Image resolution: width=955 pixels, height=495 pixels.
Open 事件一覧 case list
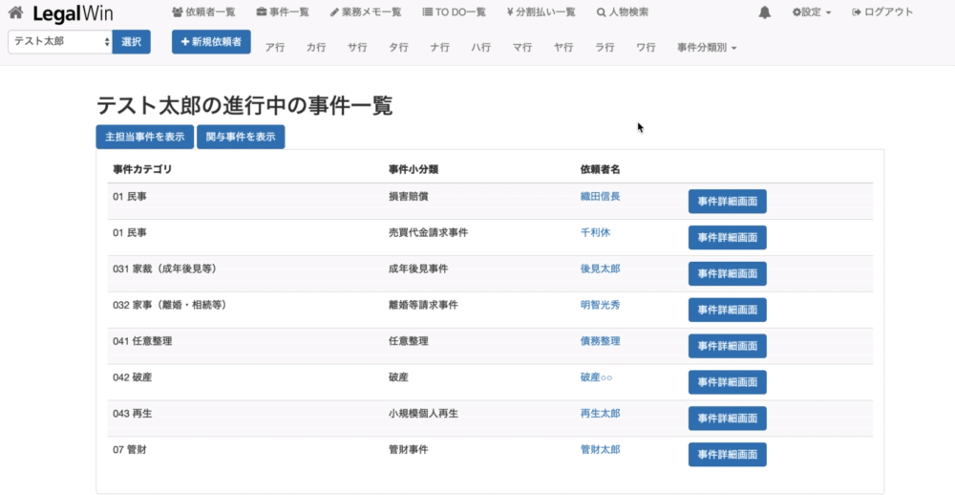(283, 12)
